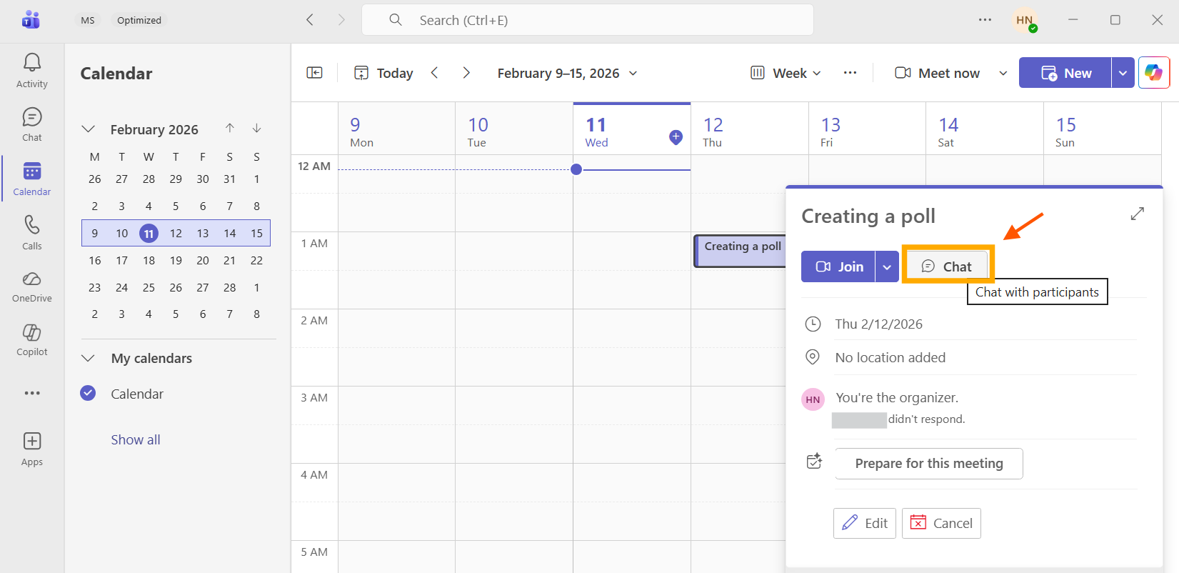Select February 25 in the mini calendar
Image resolution: width=1179 pixels, height=573 pixels.
(x=149, y=287)
